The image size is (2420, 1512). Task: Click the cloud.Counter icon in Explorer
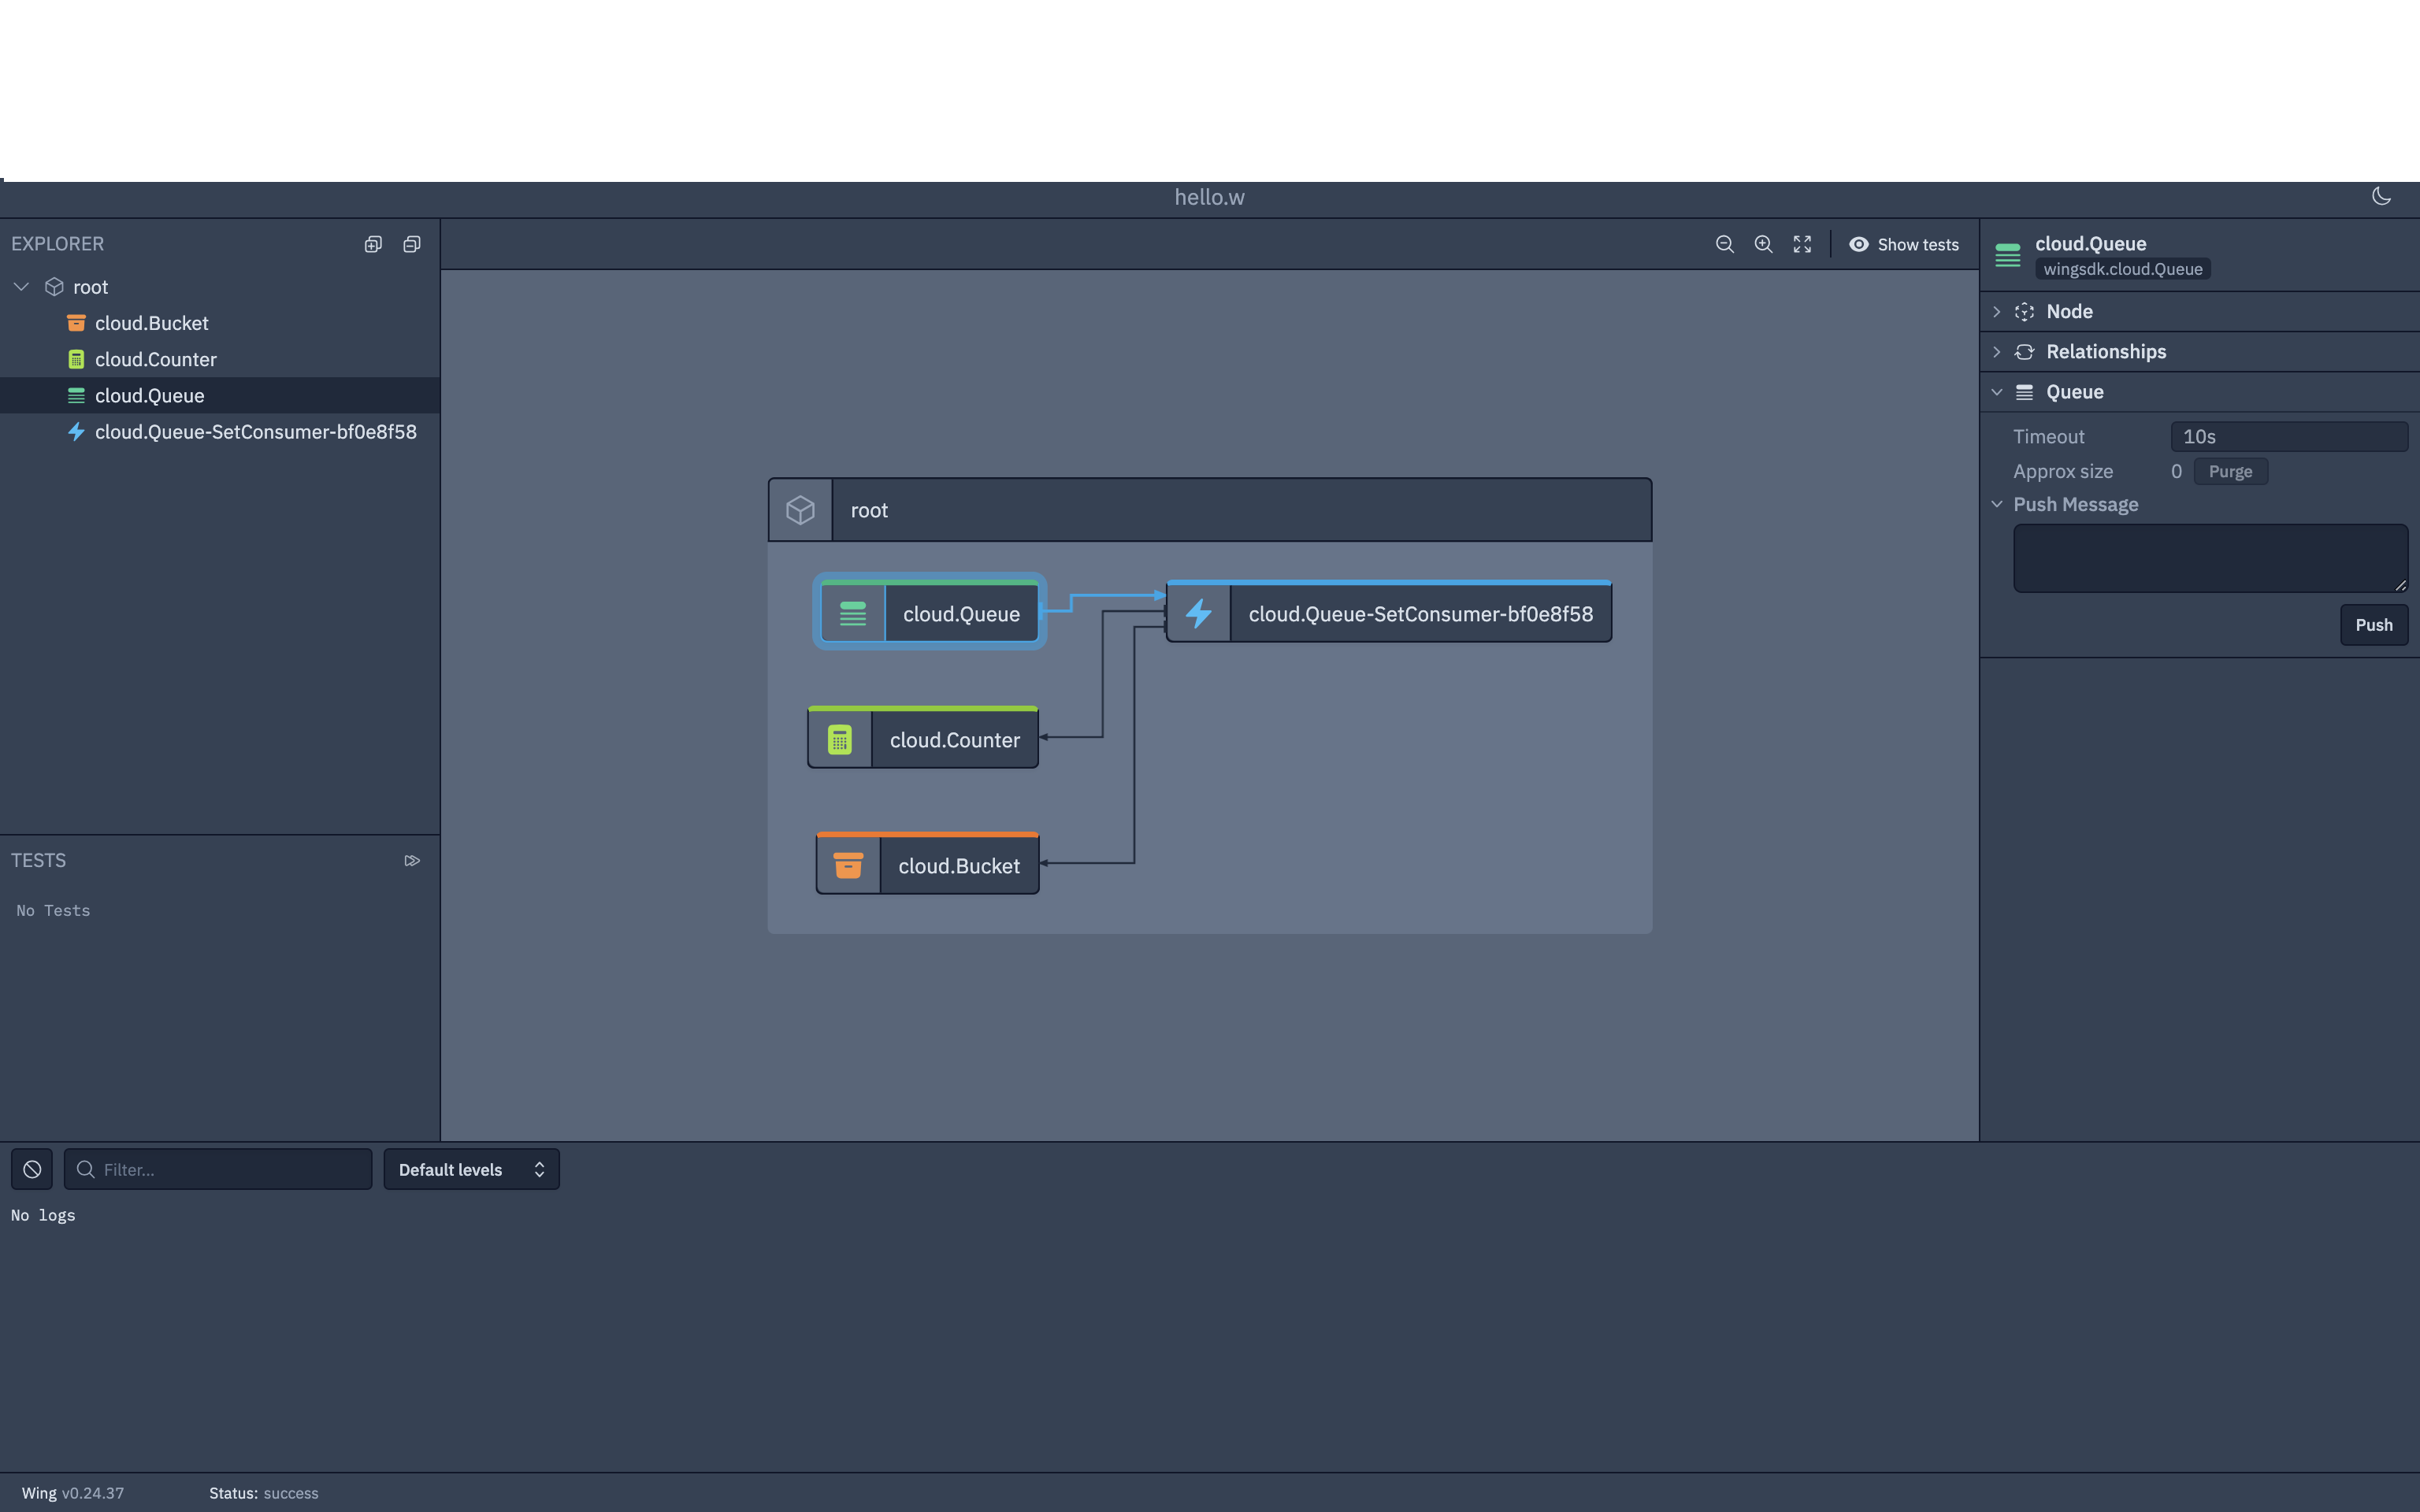click(77, 359)
